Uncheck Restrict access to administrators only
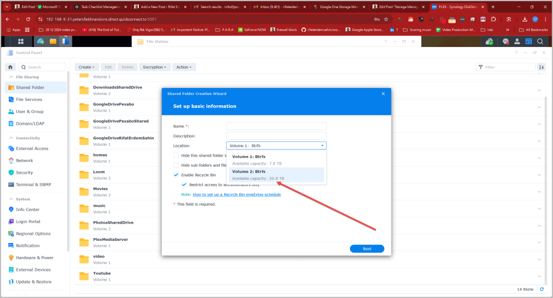The image size is (553, 298). tap(184, 185)
